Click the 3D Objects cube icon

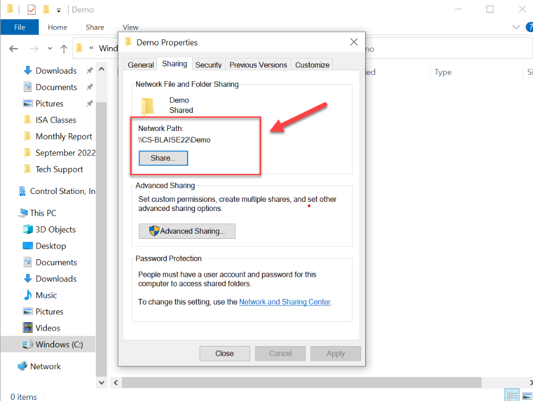click(x=28, y=229)
